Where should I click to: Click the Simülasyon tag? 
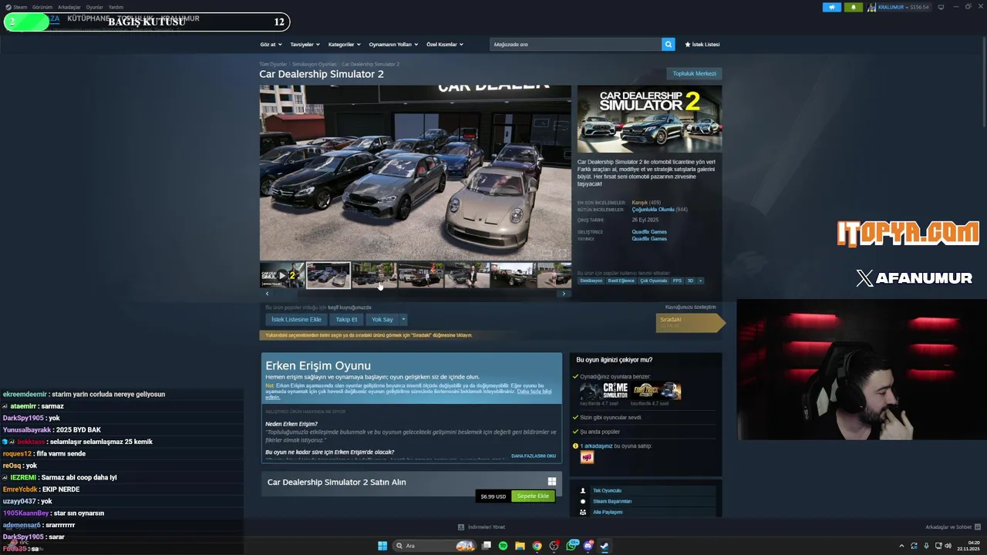591,281
